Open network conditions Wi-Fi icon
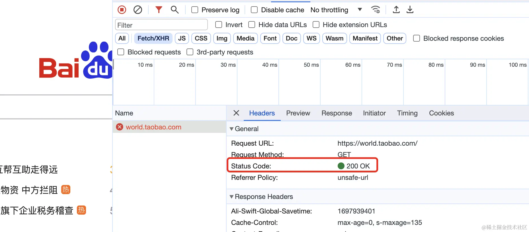This screenshot has width=529, height=232. coord(376,10)
